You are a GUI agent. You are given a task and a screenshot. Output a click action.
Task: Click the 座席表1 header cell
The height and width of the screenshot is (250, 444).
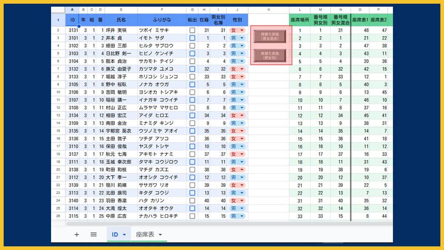(x=360, y=20)
